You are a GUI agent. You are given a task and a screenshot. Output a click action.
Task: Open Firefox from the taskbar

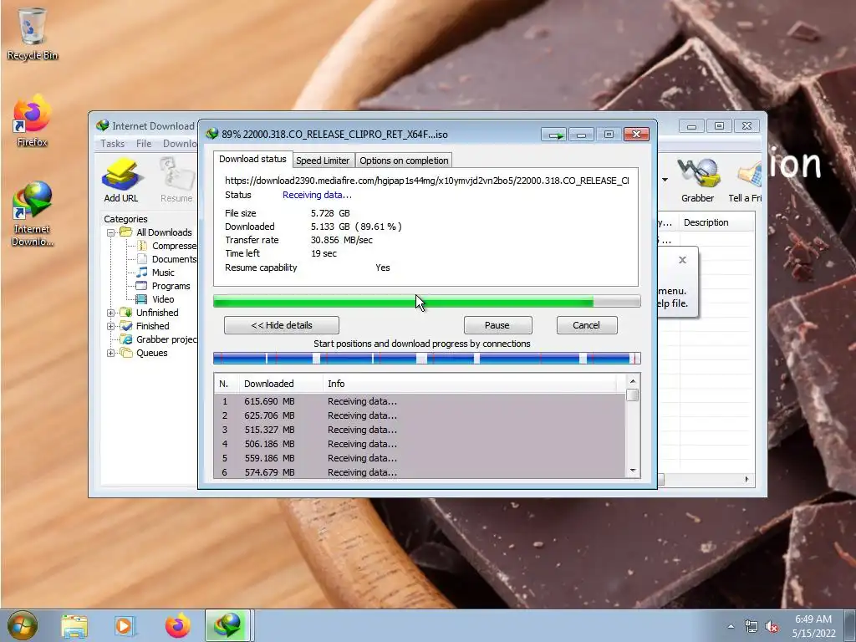tap(178, 625)
